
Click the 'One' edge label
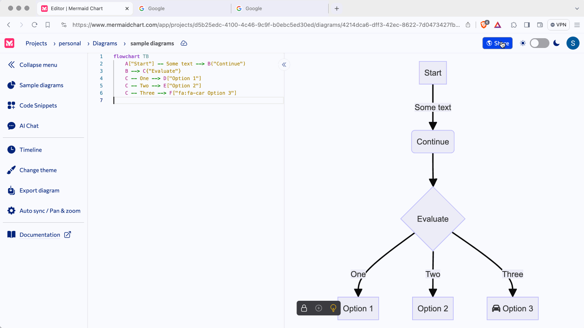point(358,274)
